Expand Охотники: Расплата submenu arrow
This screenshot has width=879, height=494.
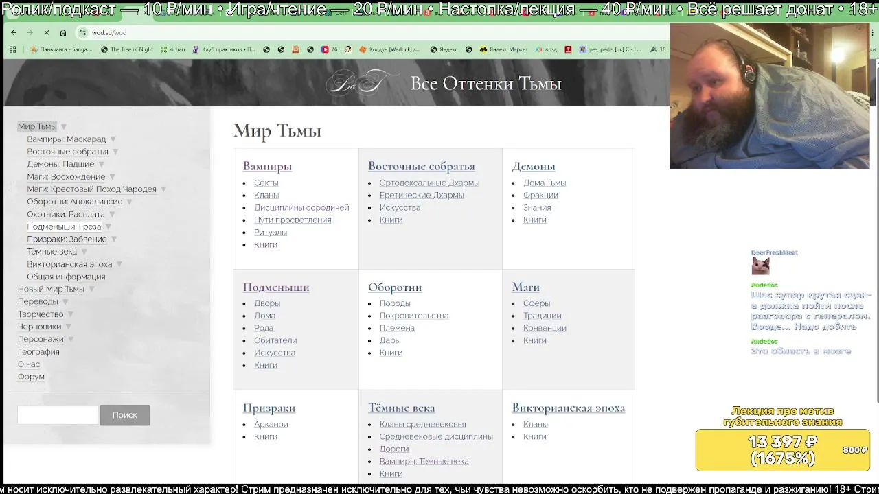tap(112, 215)
